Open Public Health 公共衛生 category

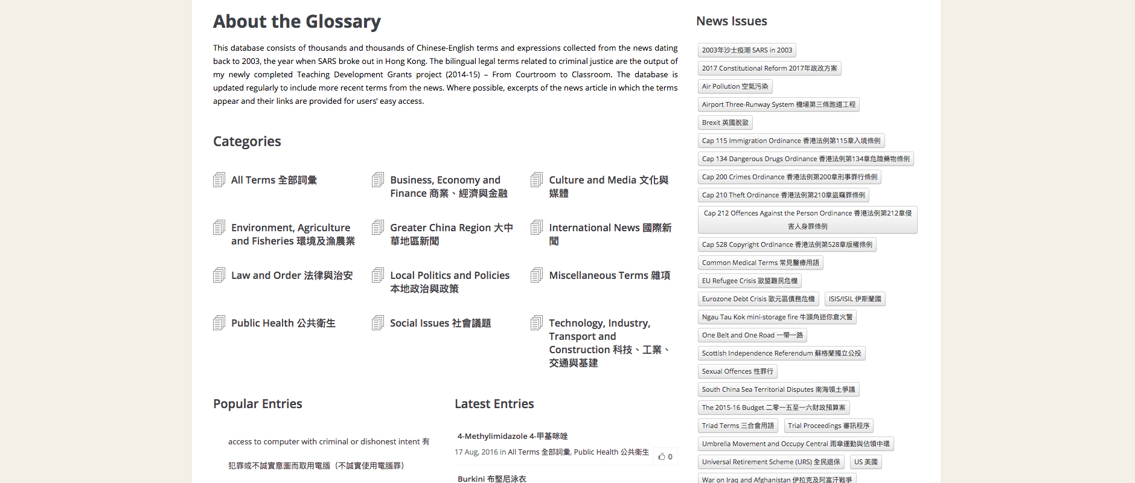[x=283, y=323]
